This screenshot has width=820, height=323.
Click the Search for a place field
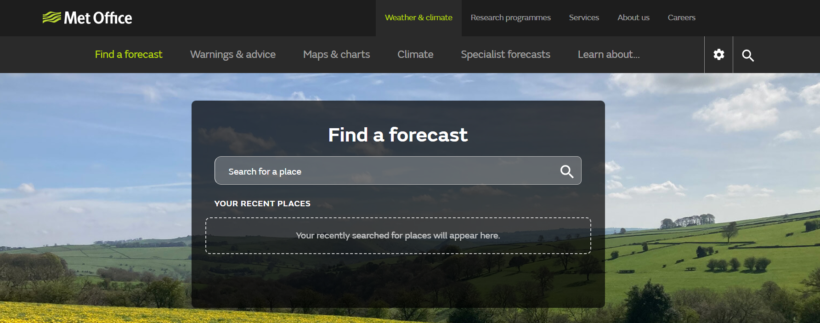(398, 170)
